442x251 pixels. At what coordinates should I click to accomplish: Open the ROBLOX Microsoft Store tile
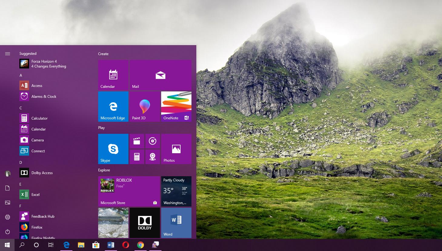[129, 191]
